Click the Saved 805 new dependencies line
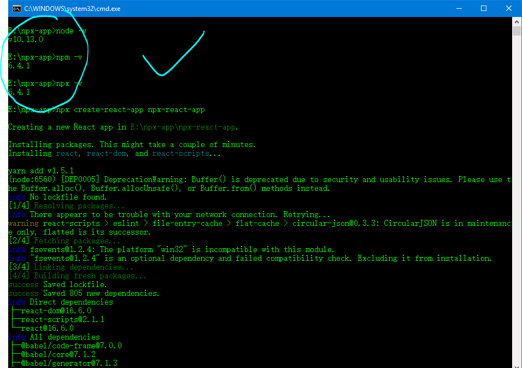Screen dimensions: 522x368 click(x=82, y=293)
